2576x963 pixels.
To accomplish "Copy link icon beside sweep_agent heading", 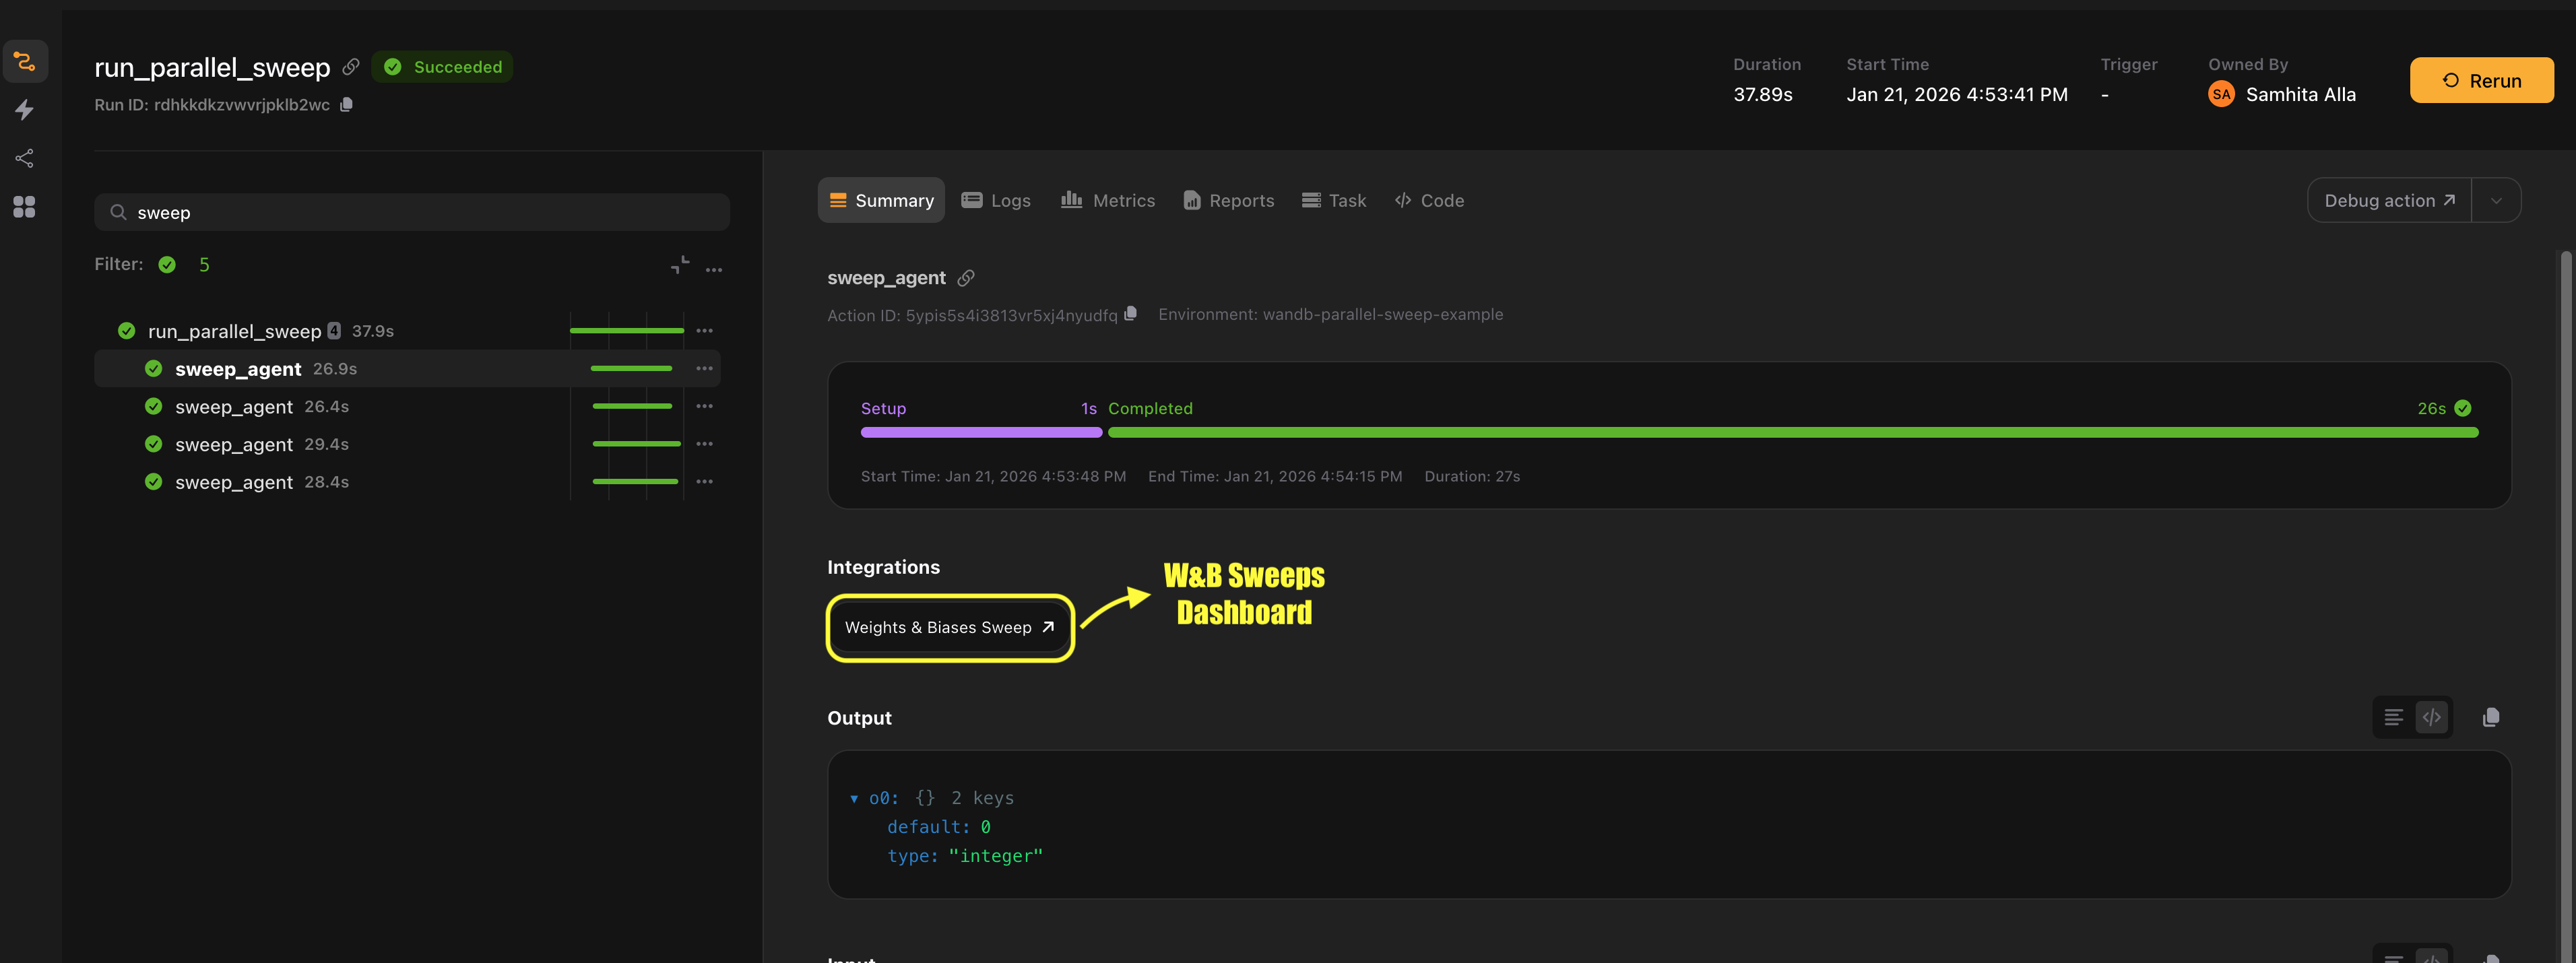I will pos(966,278).
